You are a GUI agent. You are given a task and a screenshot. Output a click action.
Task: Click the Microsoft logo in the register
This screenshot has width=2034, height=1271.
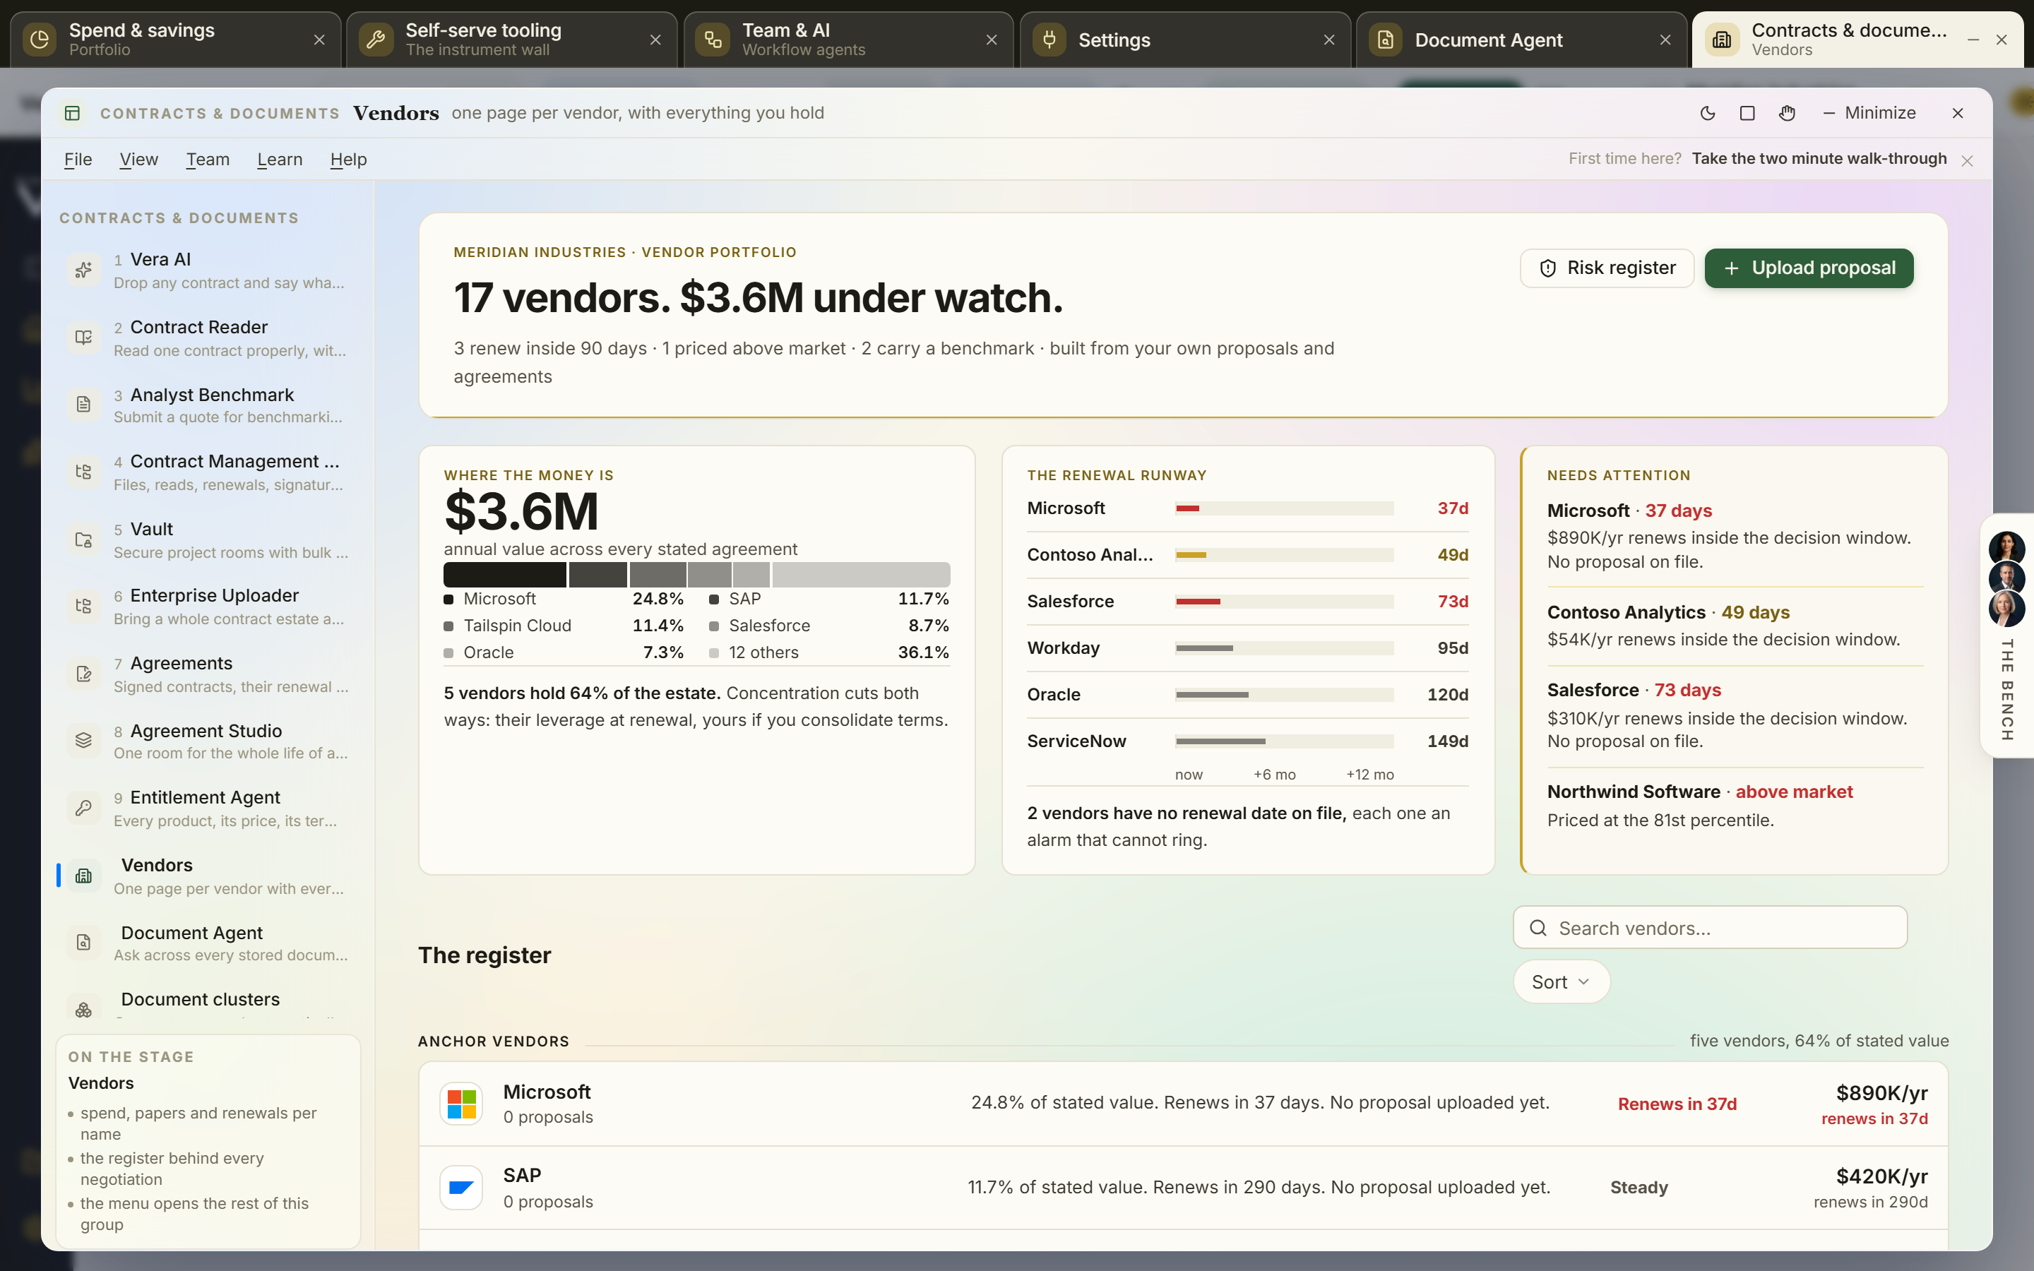(x=461, y=1104)
